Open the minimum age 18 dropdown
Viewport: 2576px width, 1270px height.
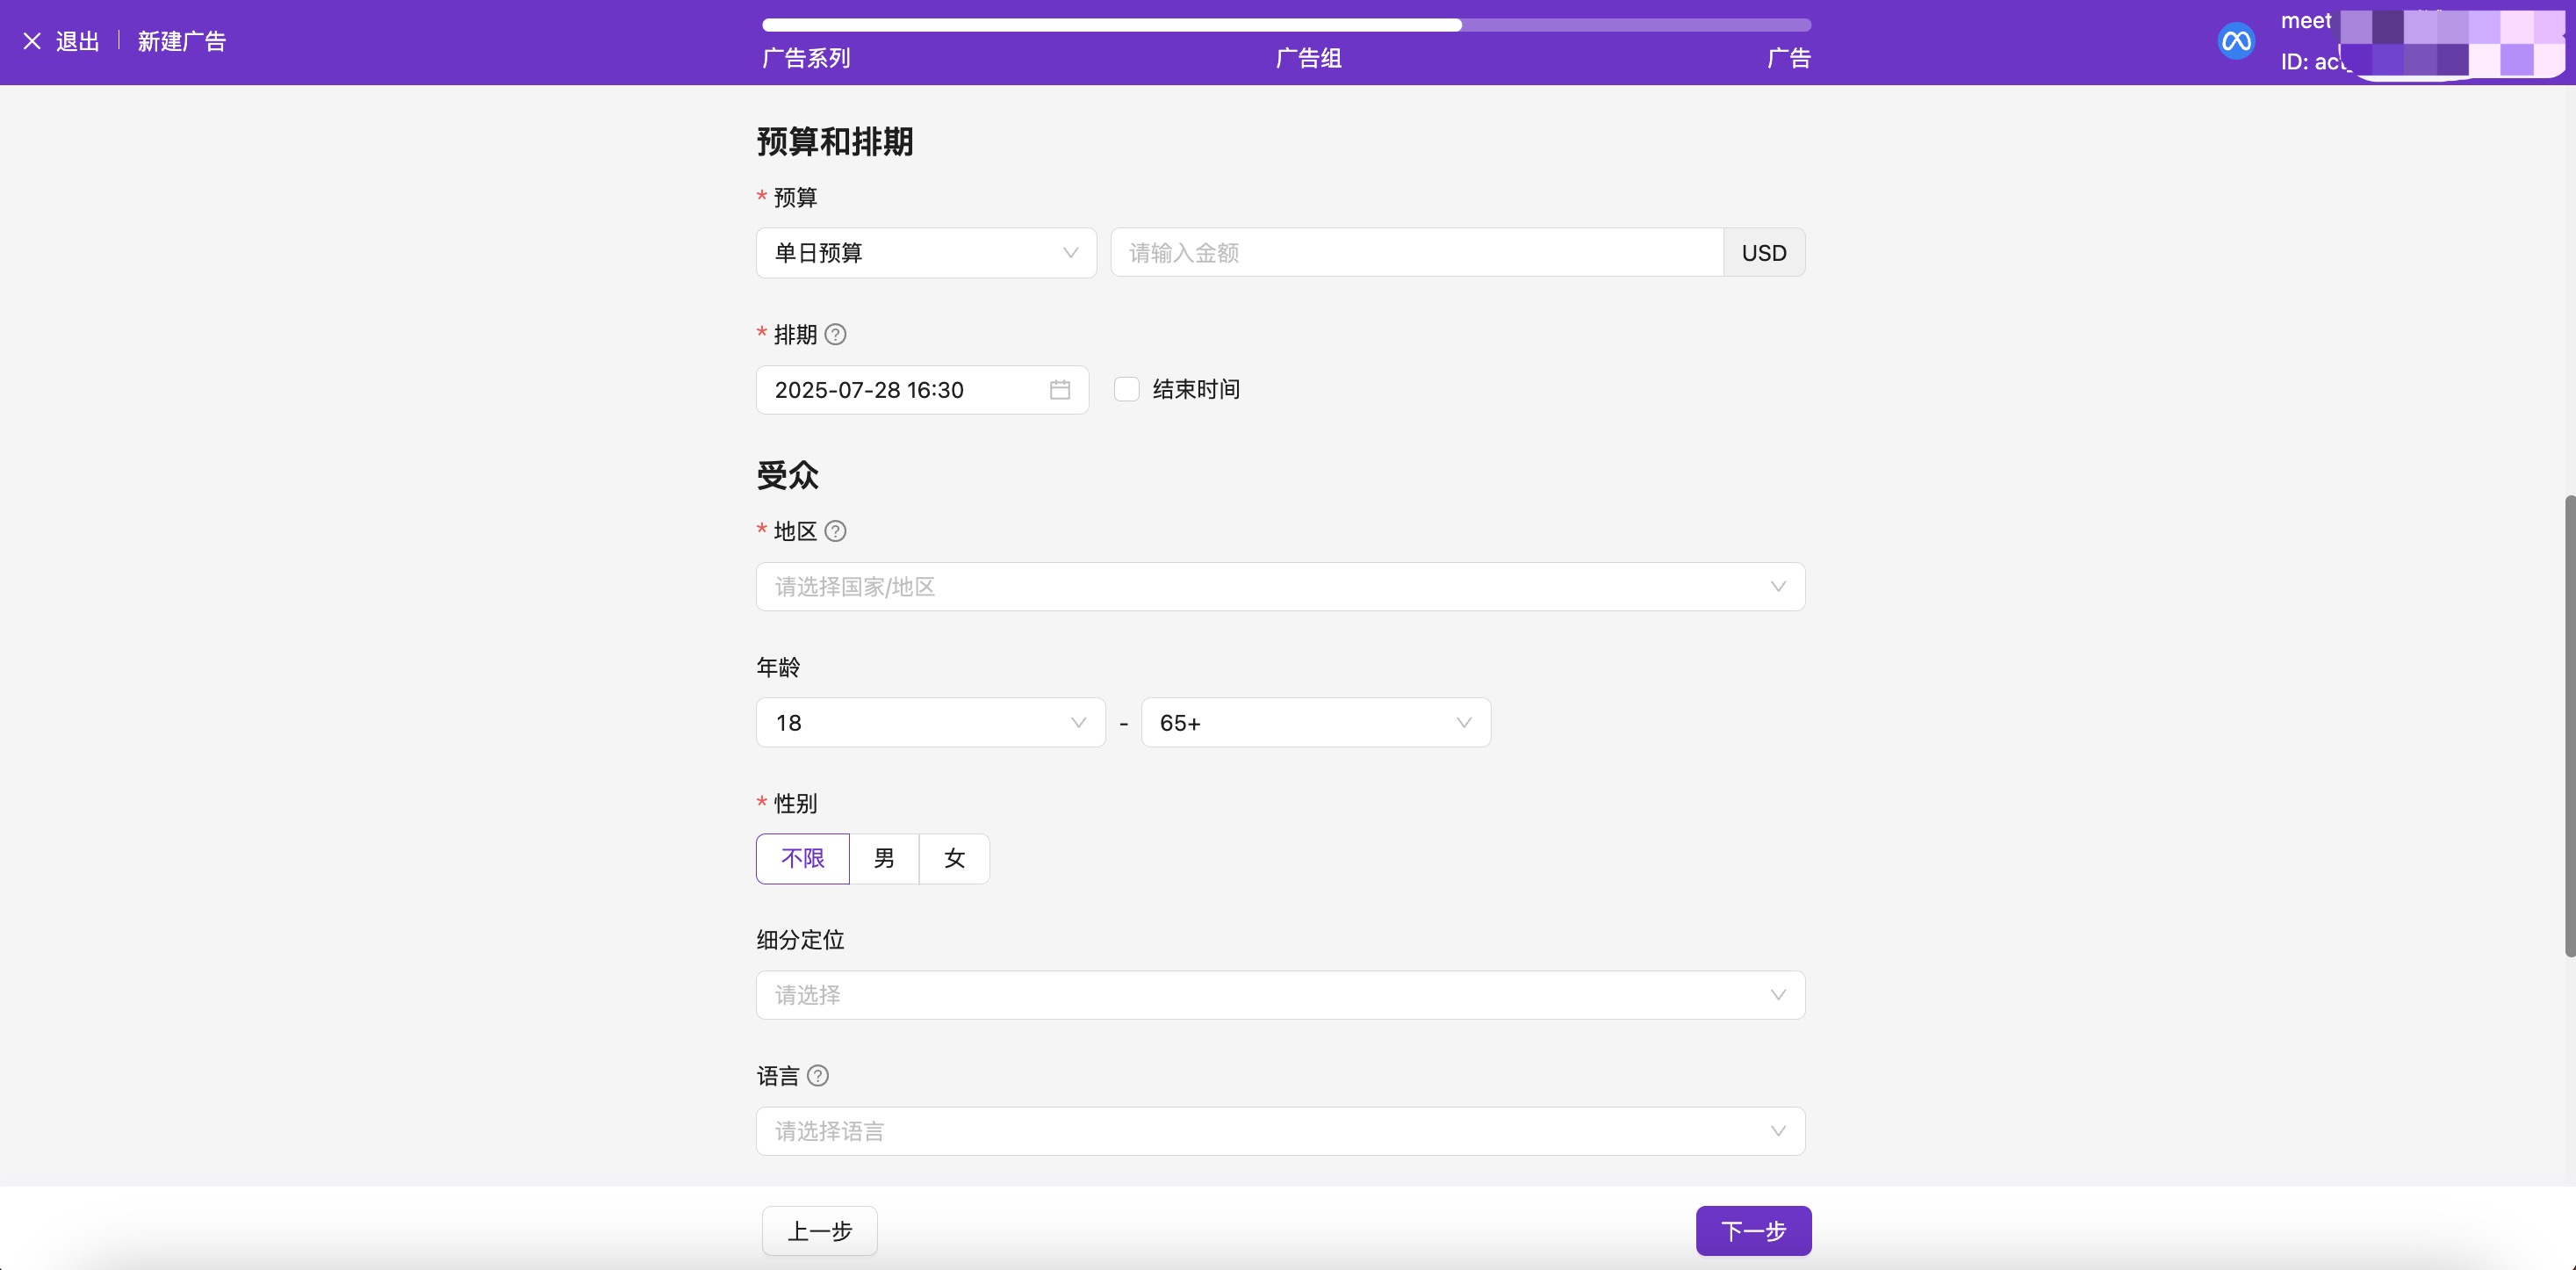pyautogui.click(x=931, y=723)
